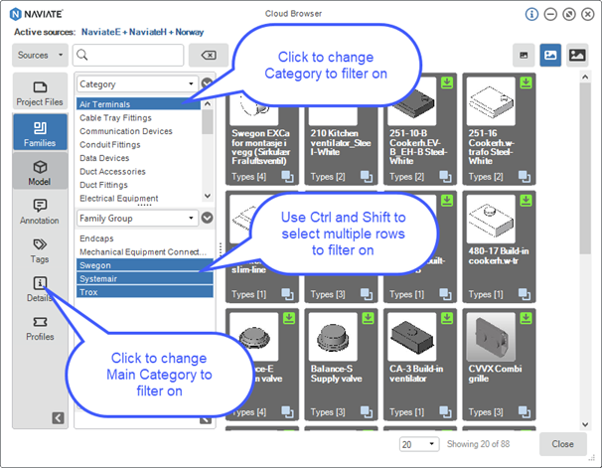Select Endcaps family group
This screenshot has width=602, height=468.
(145, 238)
